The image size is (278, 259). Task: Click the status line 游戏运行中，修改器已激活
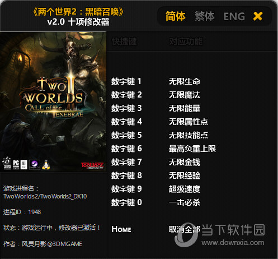(52, 228)
